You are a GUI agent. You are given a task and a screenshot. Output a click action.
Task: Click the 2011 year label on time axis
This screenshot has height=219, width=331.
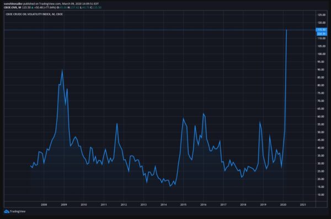coord(104,205)
